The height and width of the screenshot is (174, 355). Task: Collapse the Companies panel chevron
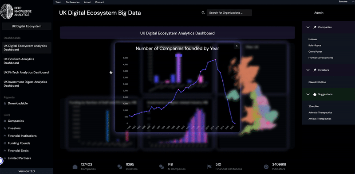coord(308,27)
